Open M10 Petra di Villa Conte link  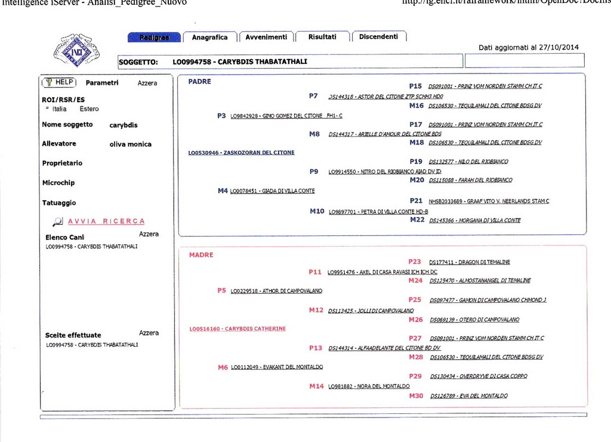click(378, 212)
